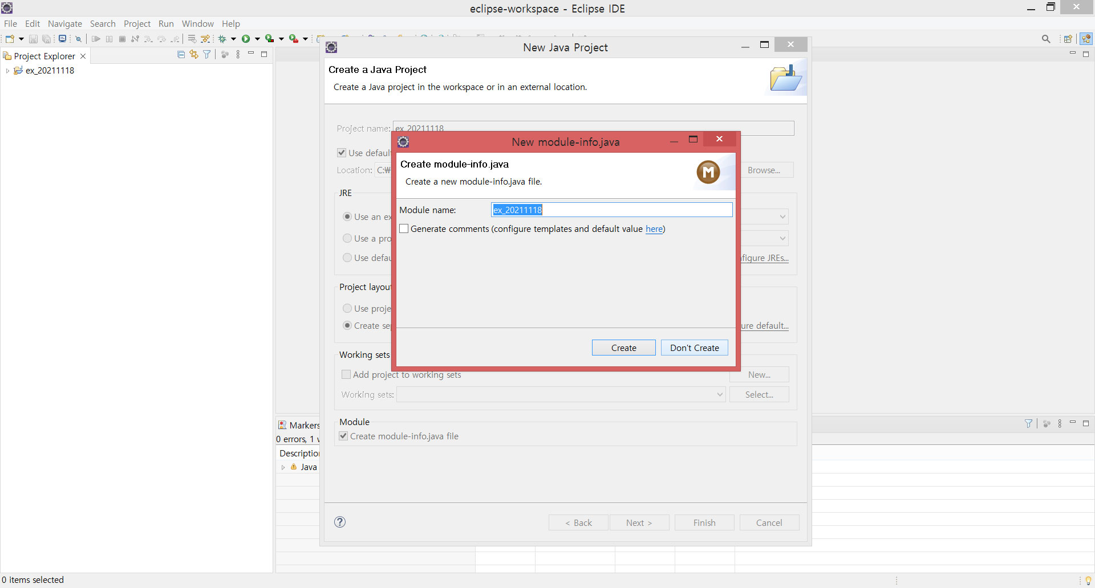Click the Step Over icon
The image size is (1095, 588).
coord(161,39)
